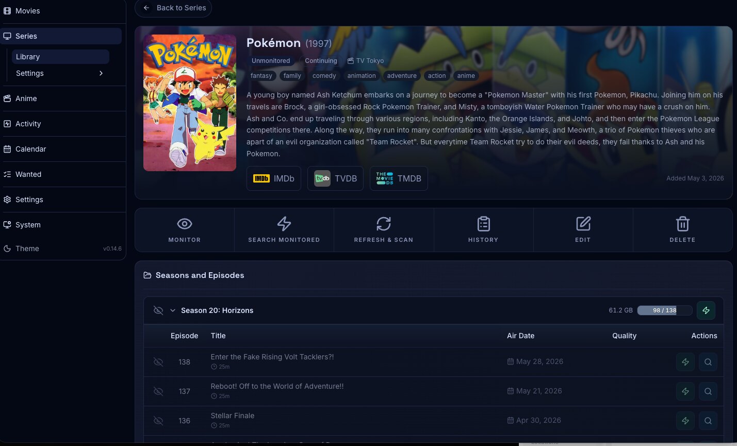Viewport: 737px width, 446px height.
Task: Click the Wanted list icon in sidebar
Action: pyautogui.click(x=7, y=174)
